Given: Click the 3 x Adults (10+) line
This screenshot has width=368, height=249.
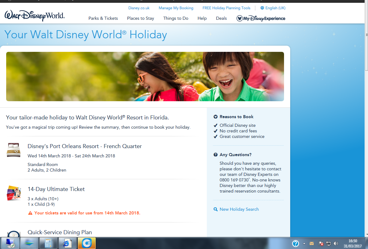Looking at the screenshot, I should pos(43,199).
